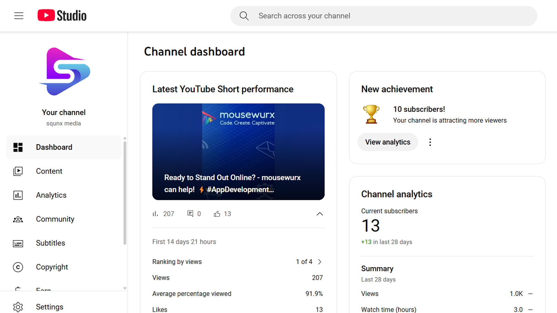Click the Dashboard grid icon
This screenshot has width=557, height=313.
(x=18, y=147)
